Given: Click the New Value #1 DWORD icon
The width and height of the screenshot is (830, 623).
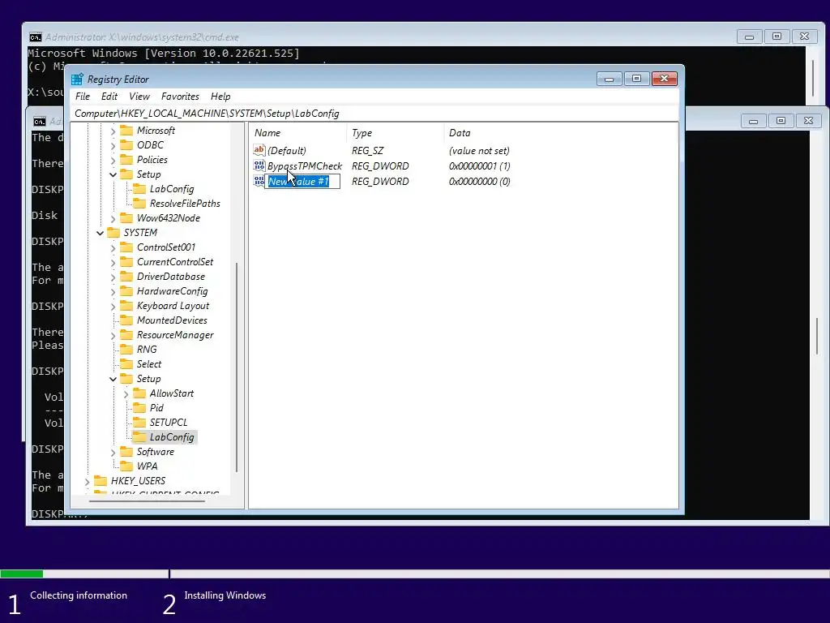Looking at the screenshot, I should tap(259, 181).
